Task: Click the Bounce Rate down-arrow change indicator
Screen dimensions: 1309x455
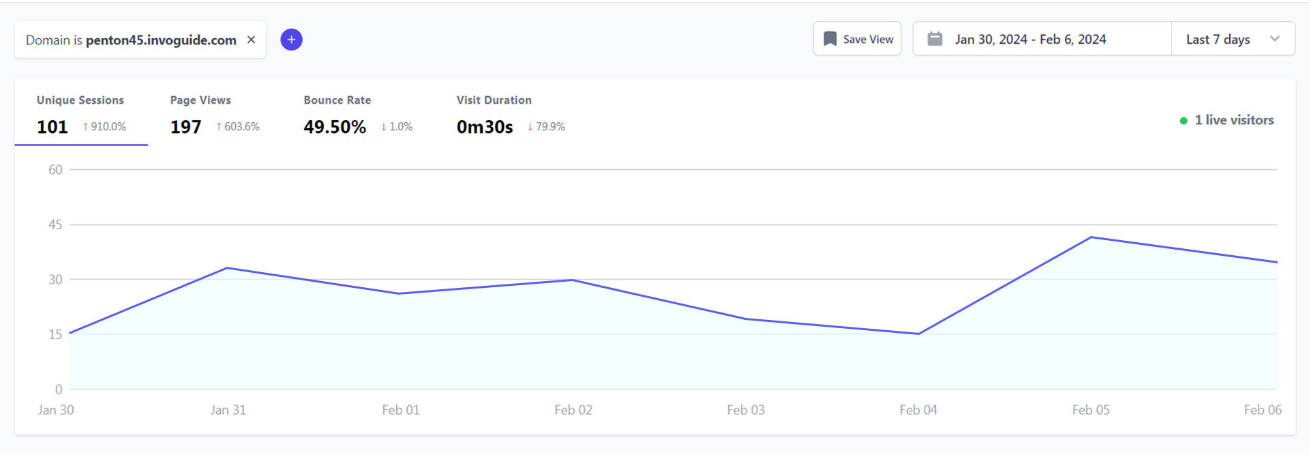Action: pyautogui.click(x=384, y=127)
